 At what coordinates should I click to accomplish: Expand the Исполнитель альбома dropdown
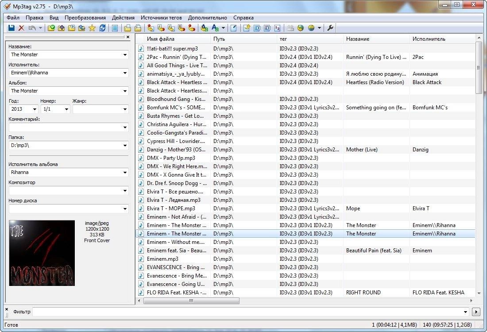(x=125, y=172)
